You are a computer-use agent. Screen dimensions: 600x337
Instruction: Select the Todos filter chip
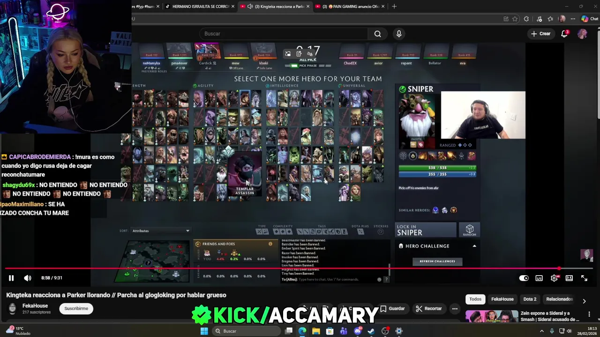pyautogui.click(x=475, y=299)
